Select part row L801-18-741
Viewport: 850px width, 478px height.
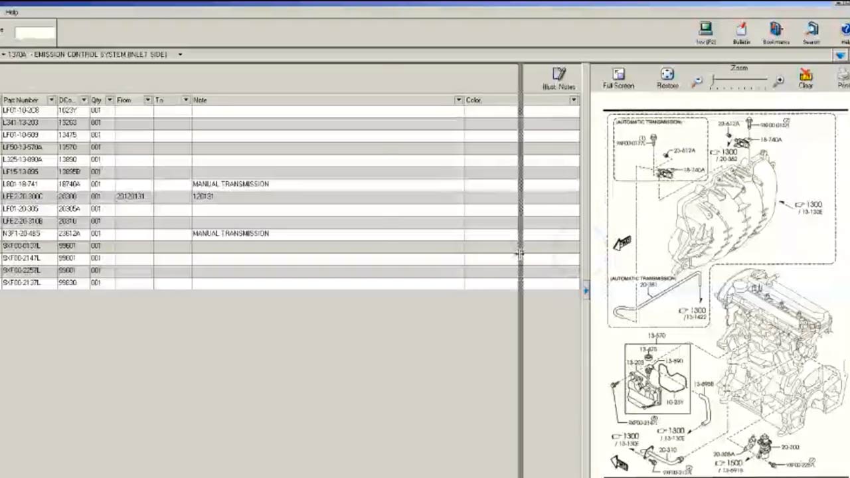(x=290, y=184)
